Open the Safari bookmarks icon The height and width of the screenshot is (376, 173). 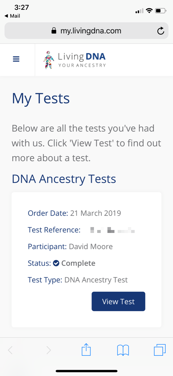123,350
